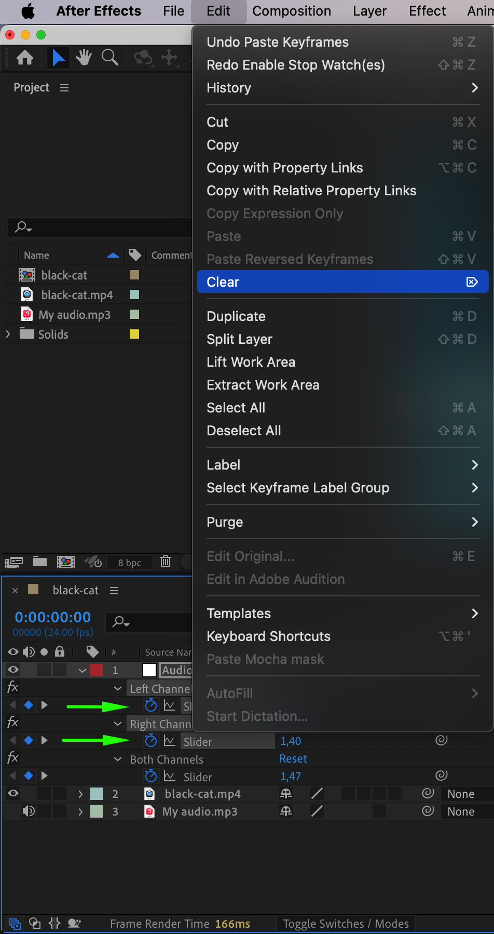Screen dimensions: 494x934
Task: Expand layer 2 black-cat.mp4 properties
Action: 80,794
